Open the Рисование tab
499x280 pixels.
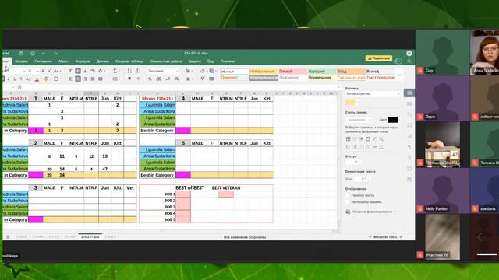pos(43,61)
